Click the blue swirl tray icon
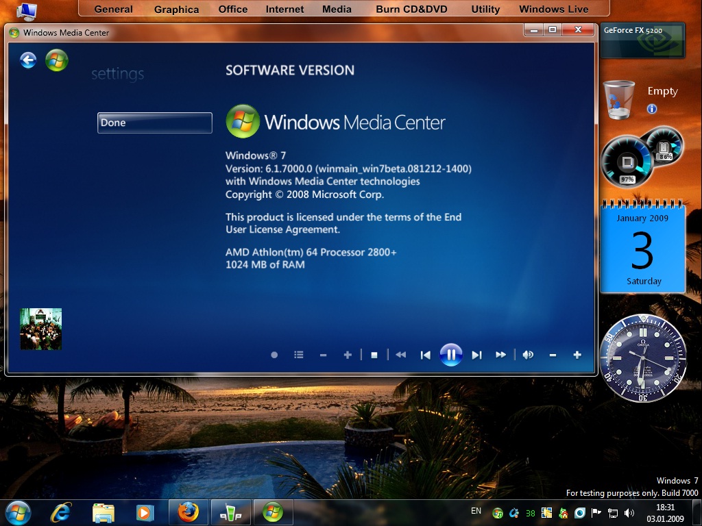Viewport: 702px width, 526px height. [514, 513]
